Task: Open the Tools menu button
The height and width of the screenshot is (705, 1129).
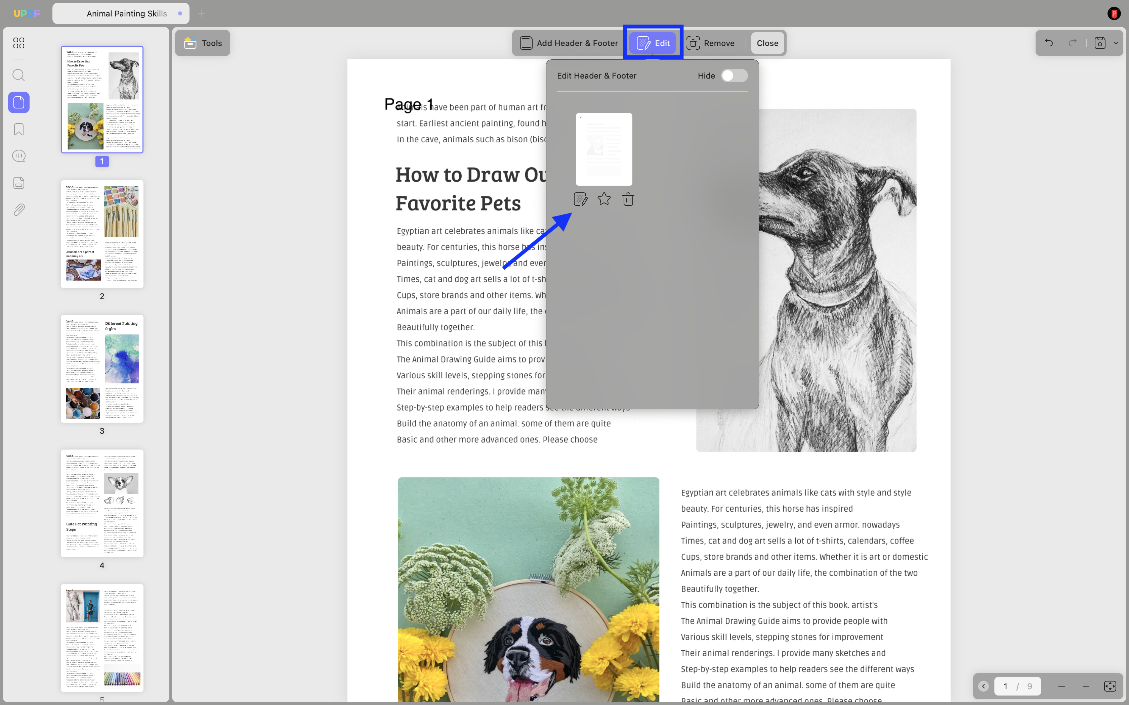Action: click(203, 43)
